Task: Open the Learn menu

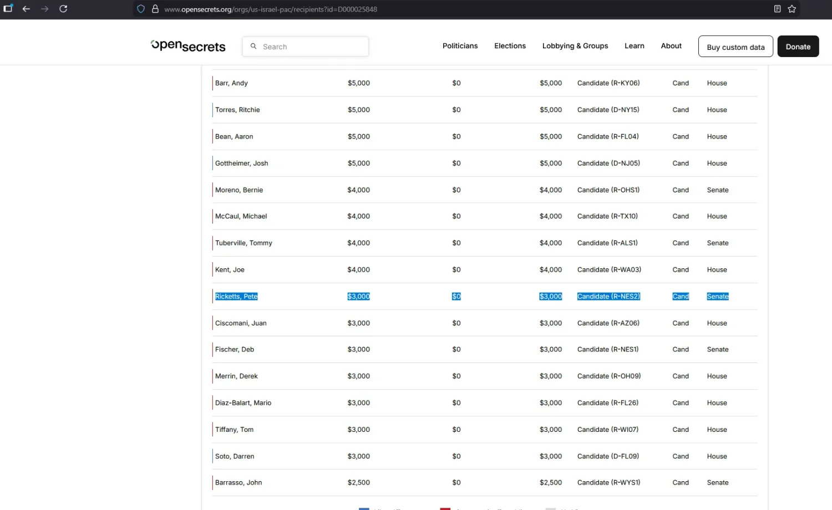Action: click(x=634, y=46)
